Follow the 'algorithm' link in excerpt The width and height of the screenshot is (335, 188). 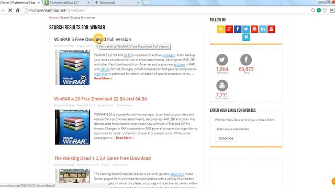(101, 74)
